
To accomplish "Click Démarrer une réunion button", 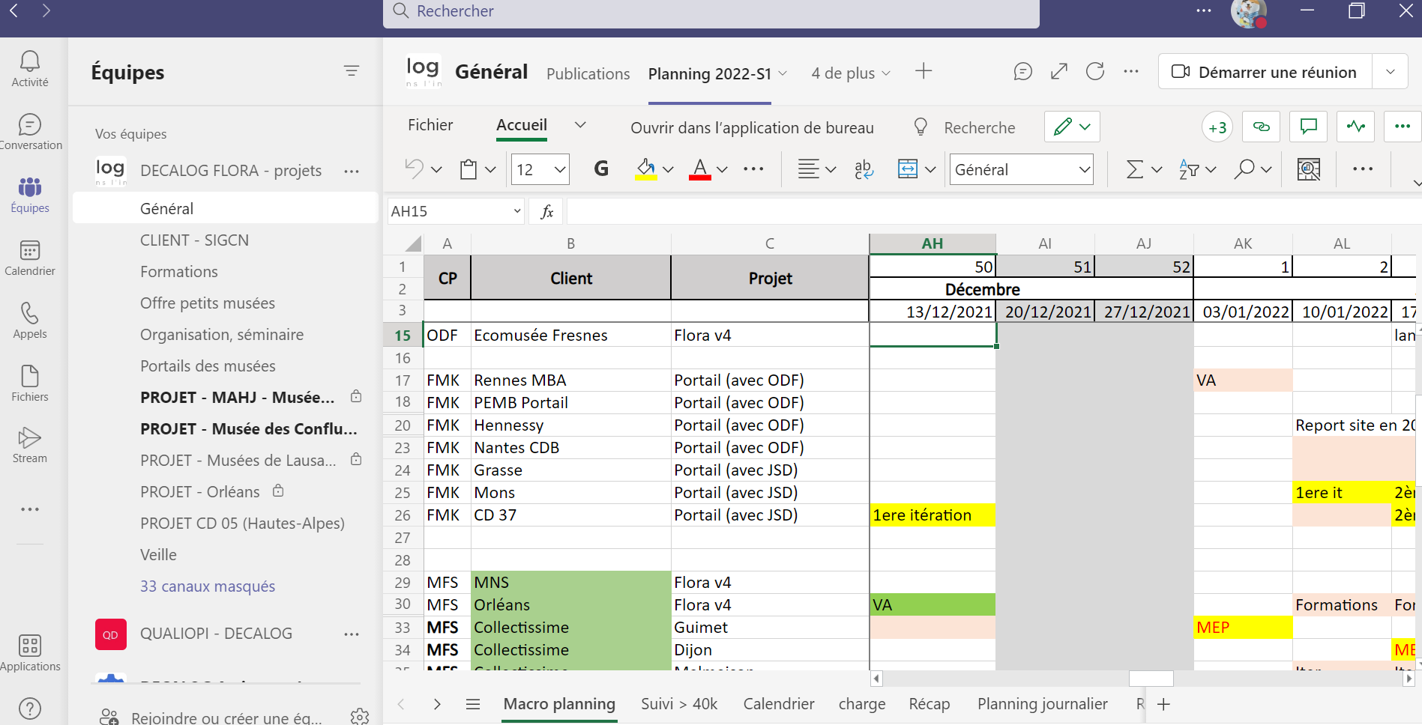I will [x=1265, y=72].
